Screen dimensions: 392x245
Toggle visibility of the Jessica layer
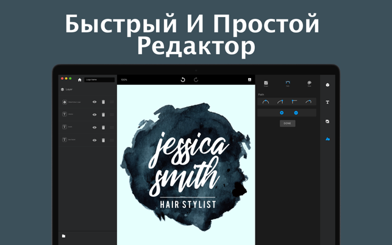click(x=94, y=115)
